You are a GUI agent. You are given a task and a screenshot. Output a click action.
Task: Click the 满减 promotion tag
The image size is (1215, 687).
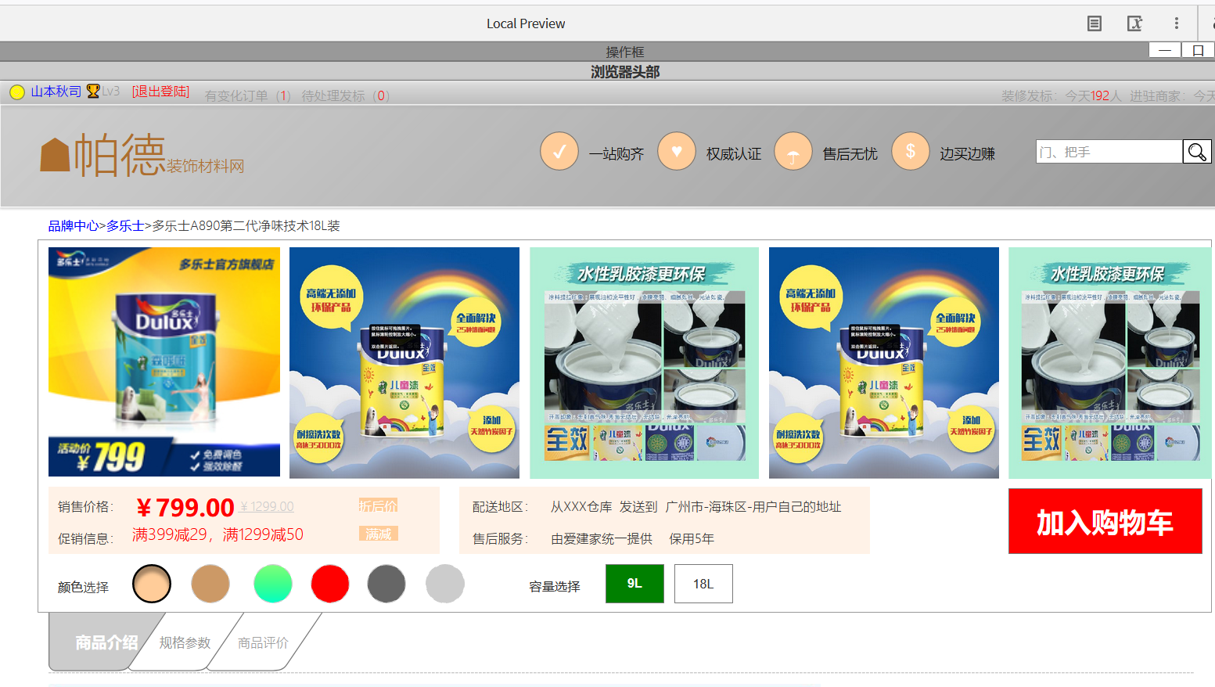click(x=378, y=534)
